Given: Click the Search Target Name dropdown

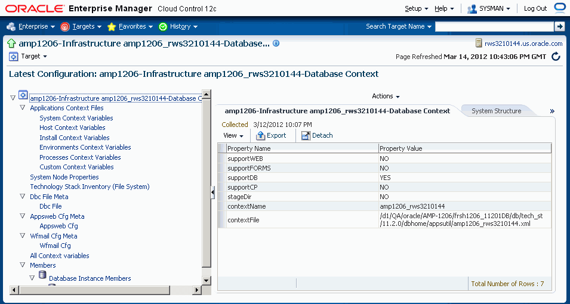Looking at the screenshot, I should pyautogui.click(x=399, y=26).
